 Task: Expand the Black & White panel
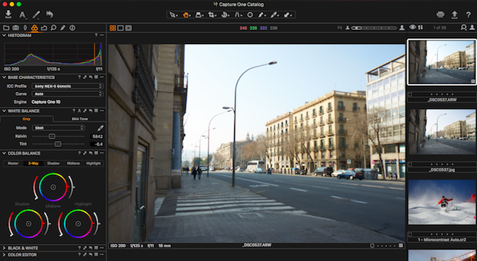[4, 248]
